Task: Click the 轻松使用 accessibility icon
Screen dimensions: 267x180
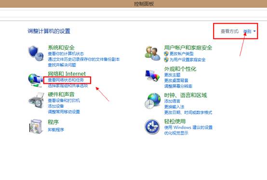Action: pyautogui.click(x=152, y=127)
